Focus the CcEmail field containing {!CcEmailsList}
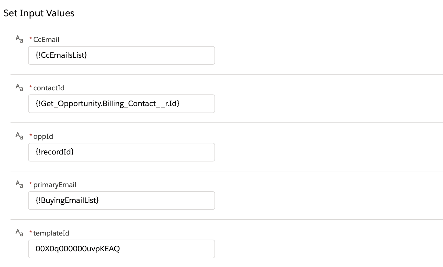This screenshot has width=443, height=267. 121,55
